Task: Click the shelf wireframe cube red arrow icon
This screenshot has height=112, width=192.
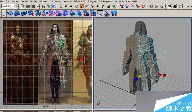Action: click(52, 13)
